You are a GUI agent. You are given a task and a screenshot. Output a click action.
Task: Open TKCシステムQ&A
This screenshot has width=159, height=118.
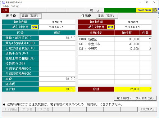144,10
